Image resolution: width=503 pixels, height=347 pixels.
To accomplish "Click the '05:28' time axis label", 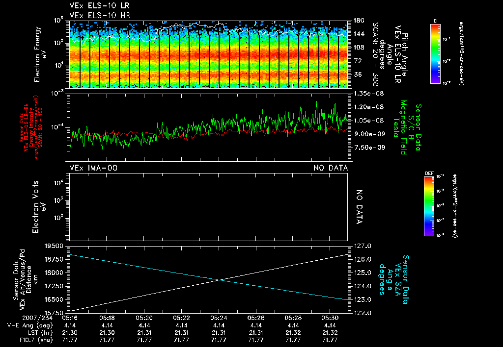I will 293,318.
